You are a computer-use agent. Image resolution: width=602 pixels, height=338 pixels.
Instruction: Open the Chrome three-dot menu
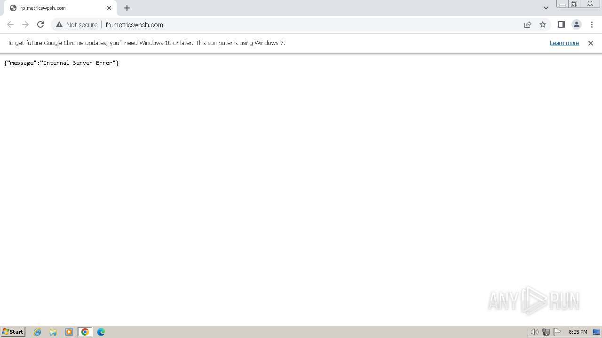[592, 24]
